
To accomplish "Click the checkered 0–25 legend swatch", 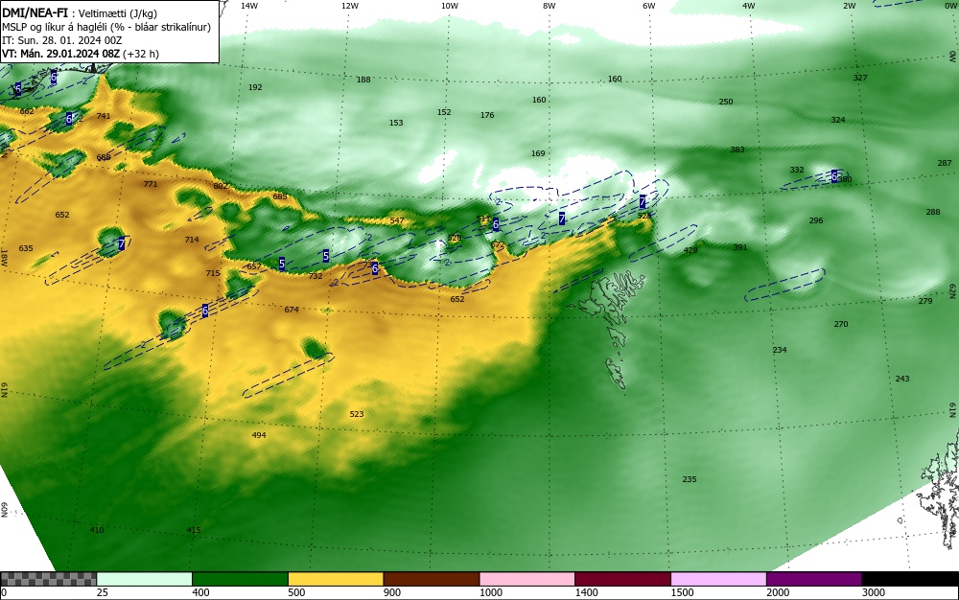I will tap(48, 579).
